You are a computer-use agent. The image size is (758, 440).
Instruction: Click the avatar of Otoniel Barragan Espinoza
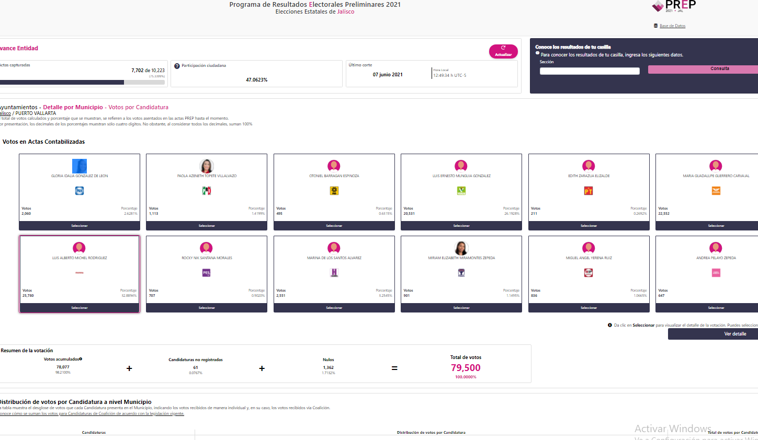(334, 166)
